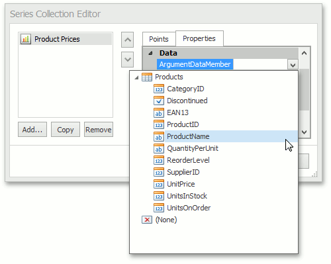Click the Copy button
This screenshot has height=264, width=331.
(66, 130)
